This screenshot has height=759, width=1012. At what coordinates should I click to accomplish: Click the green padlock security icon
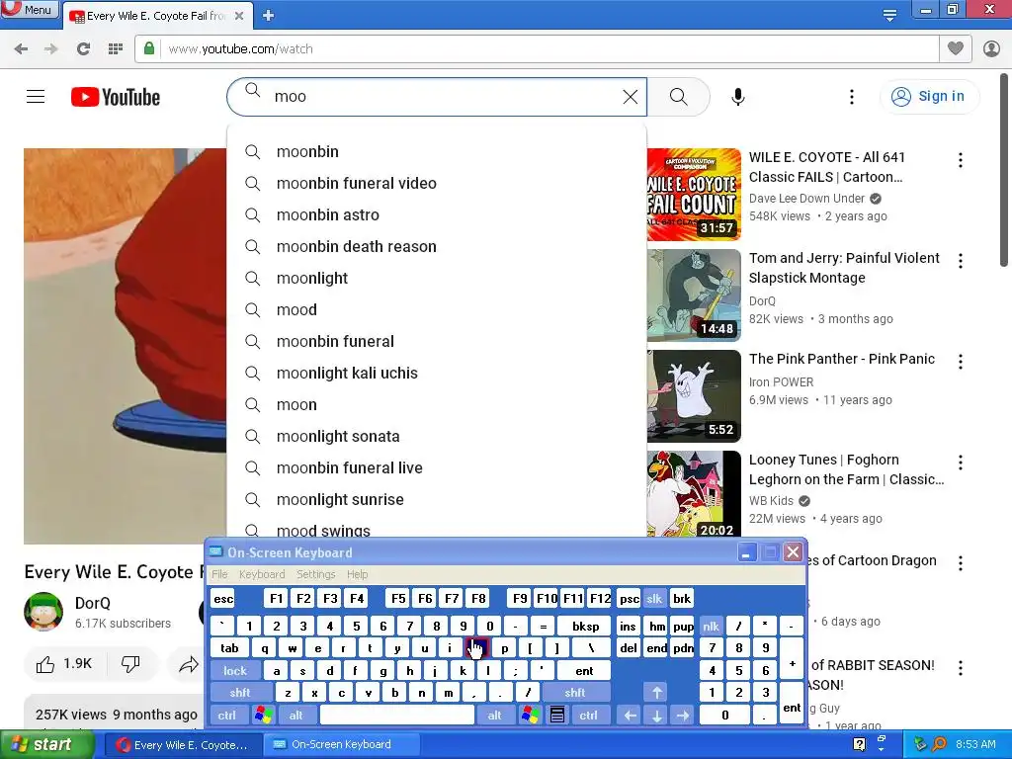tap(149, 48)
